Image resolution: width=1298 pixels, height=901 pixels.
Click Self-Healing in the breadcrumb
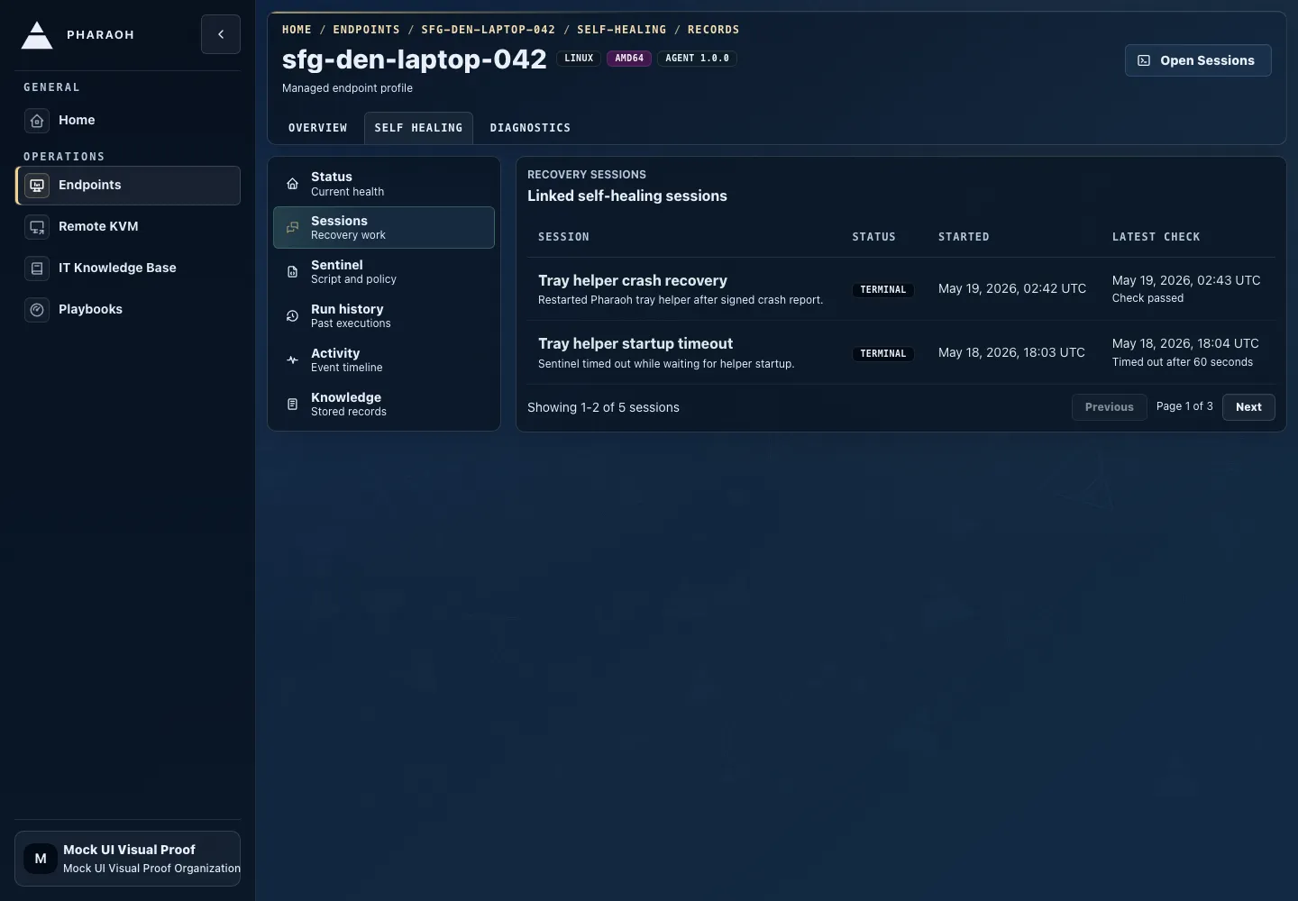(x=622, y=30)
